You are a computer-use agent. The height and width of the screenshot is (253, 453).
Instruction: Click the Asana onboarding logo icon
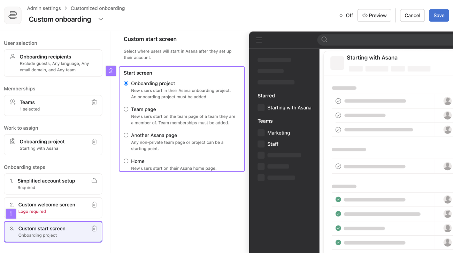pyautogui.click(x=13, y=15)
